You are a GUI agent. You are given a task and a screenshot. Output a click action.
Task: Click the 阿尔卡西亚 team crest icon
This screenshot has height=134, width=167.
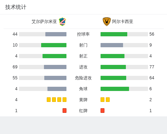(x=107, y=22)
